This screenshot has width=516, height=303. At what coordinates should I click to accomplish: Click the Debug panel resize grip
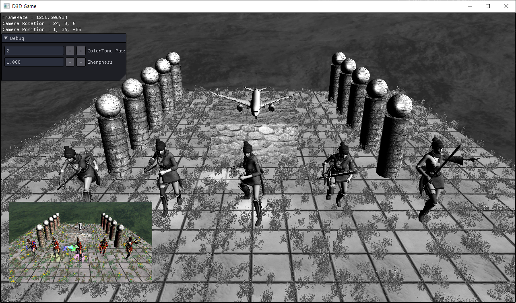(x=123, y=78)
